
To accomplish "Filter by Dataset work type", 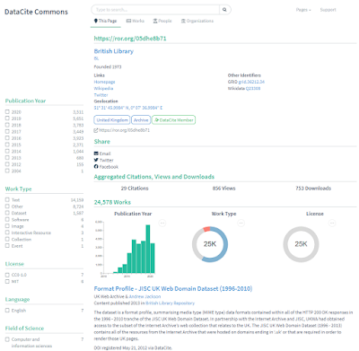I will point(7,213).
